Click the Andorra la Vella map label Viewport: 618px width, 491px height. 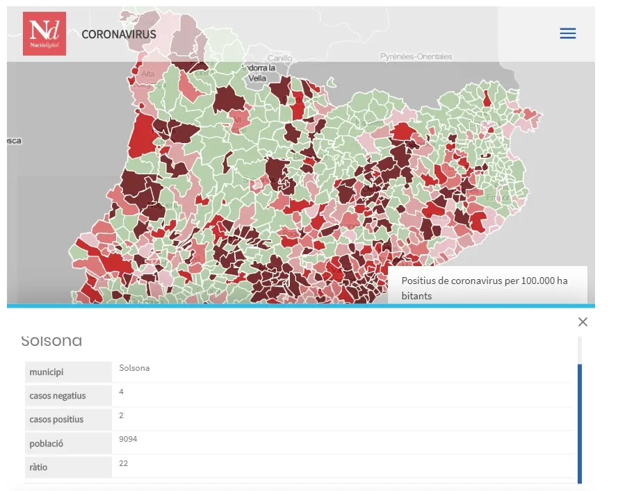pos(259,73)
